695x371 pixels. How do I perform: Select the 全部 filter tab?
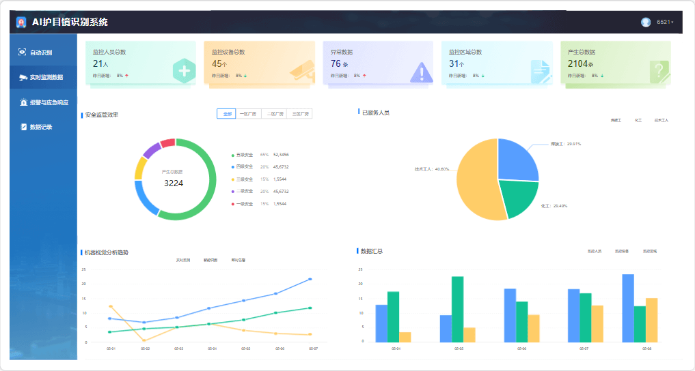tap(228, 114)
